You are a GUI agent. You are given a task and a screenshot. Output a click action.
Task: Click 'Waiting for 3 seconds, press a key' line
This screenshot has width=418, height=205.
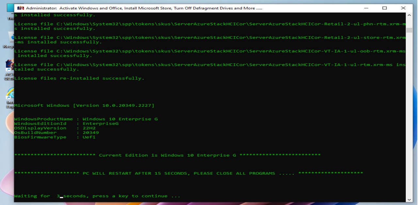click(x=97, y=196)
